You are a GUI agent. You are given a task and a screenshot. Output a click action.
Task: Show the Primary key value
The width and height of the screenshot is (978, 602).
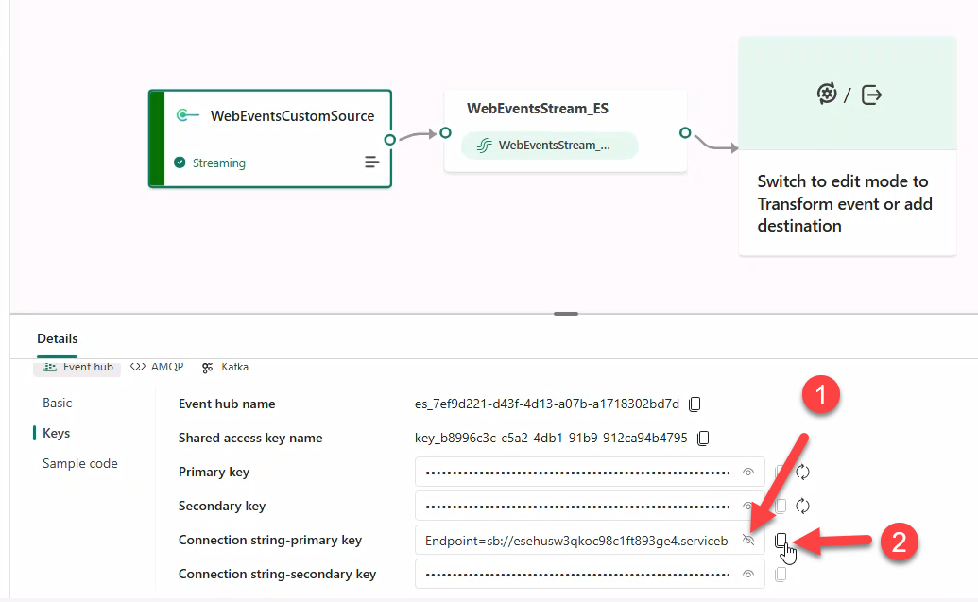(747, 472)
